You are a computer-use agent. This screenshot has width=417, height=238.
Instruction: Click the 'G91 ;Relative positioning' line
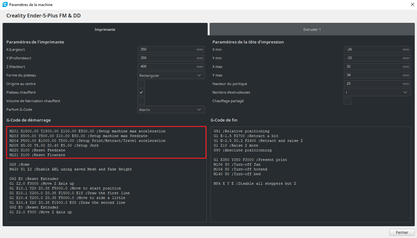point(241,131)
